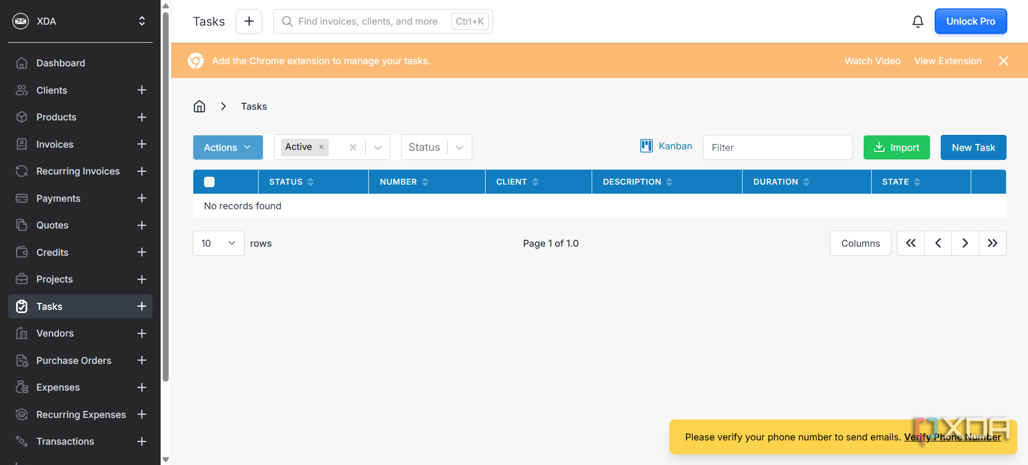
Task: Click Tasks breadcrumb text
Action: pyautogui.click(x=254, y=106)
